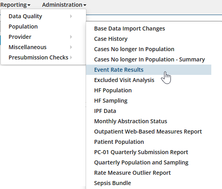Screen dimensions: 222x189
Task: Choose Outpatient Web-Based Measures Report
Action: pos(148,132)
